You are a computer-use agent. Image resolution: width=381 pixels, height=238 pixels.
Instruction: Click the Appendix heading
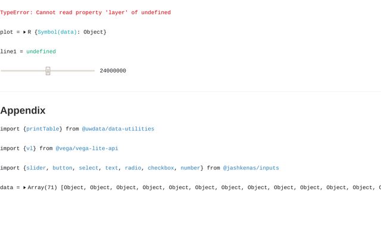23,110
